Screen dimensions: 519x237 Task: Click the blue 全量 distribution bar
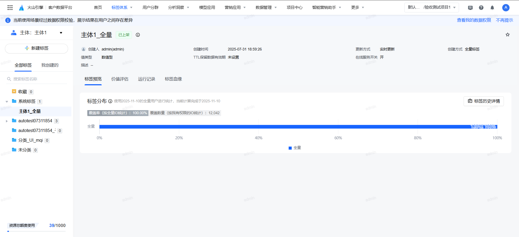pos(298,127)
